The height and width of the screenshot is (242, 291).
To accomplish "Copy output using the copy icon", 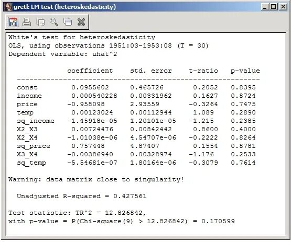I will pos(40,22).
